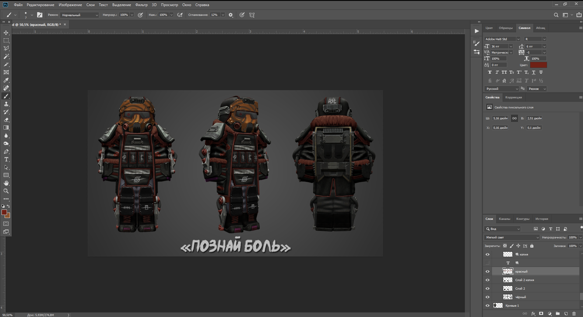Create new adjustment layer icon
This screenshot has height=317, width=583.
[x=550, y=314]
